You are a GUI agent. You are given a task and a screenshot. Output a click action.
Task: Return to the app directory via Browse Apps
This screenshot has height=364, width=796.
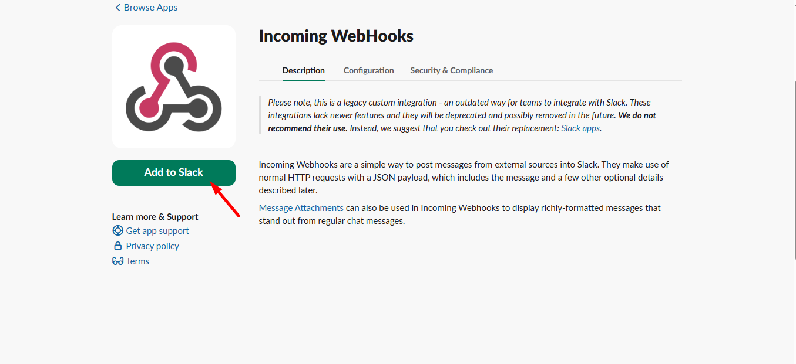pos(150,7)
